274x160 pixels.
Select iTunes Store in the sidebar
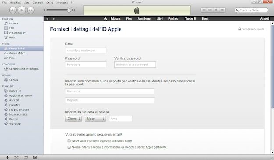(22, 48)
